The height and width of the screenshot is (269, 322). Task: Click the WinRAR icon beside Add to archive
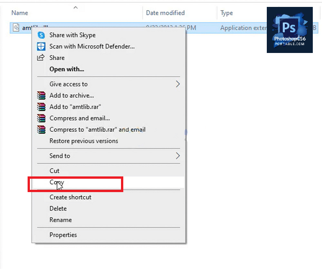(41, 96)
